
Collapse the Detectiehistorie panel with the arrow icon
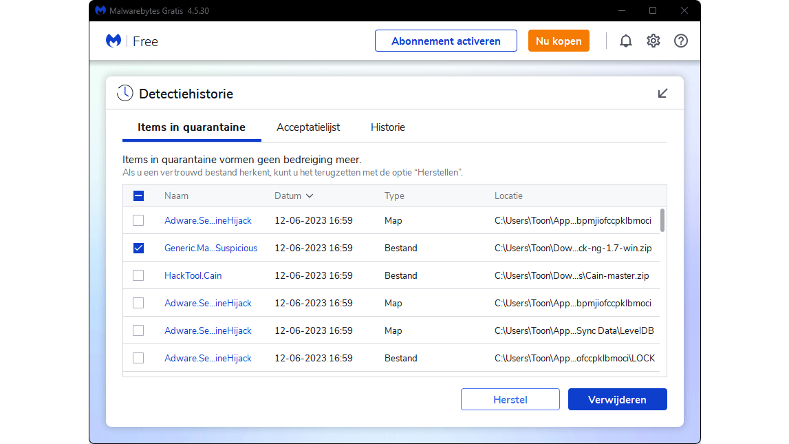coord(662,94)
